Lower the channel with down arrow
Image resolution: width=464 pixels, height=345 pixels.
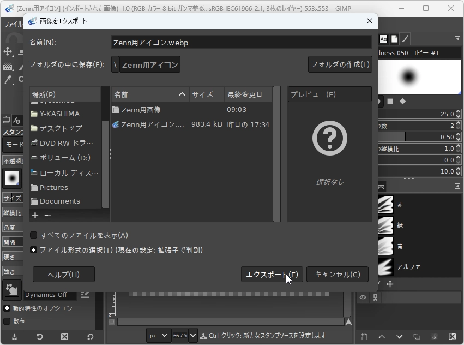(399, 336)
